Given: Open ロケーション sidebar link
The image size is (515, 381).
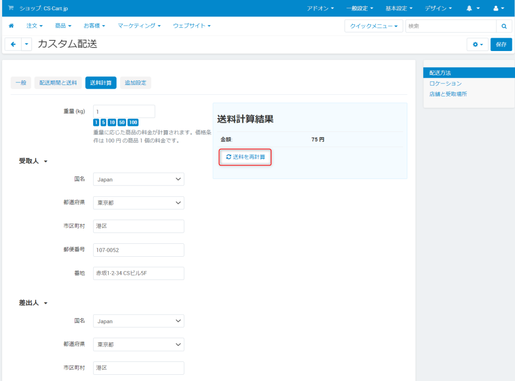Looking at the screenshot, I should click(445, 84).
